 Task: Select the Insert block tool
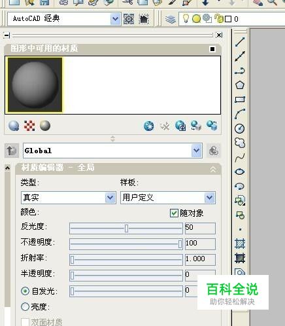pos(240,200)
